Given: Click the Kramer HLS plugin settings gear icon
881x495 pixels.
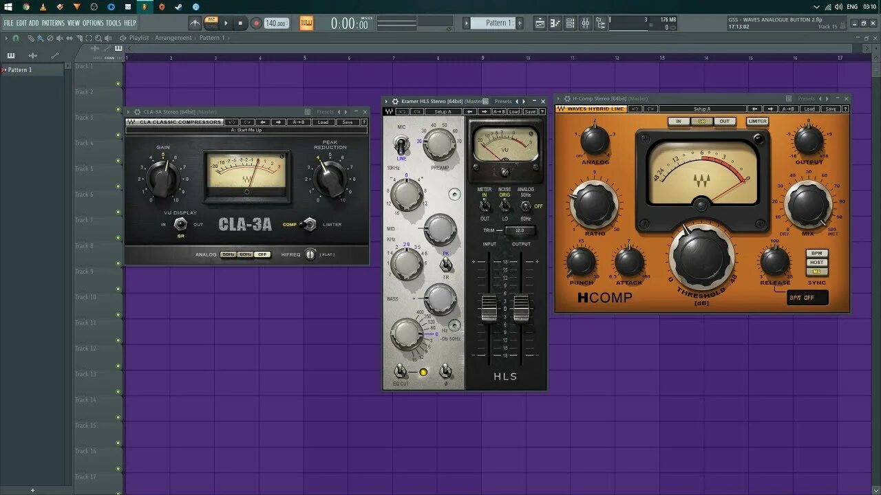Looking at the screenshot, I should click(x=395, y=102).
